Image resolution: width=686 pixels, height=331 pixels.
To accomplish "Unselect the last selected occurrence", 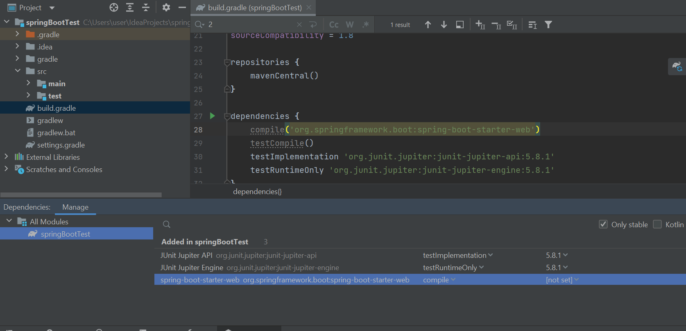I will pos(496,25).
